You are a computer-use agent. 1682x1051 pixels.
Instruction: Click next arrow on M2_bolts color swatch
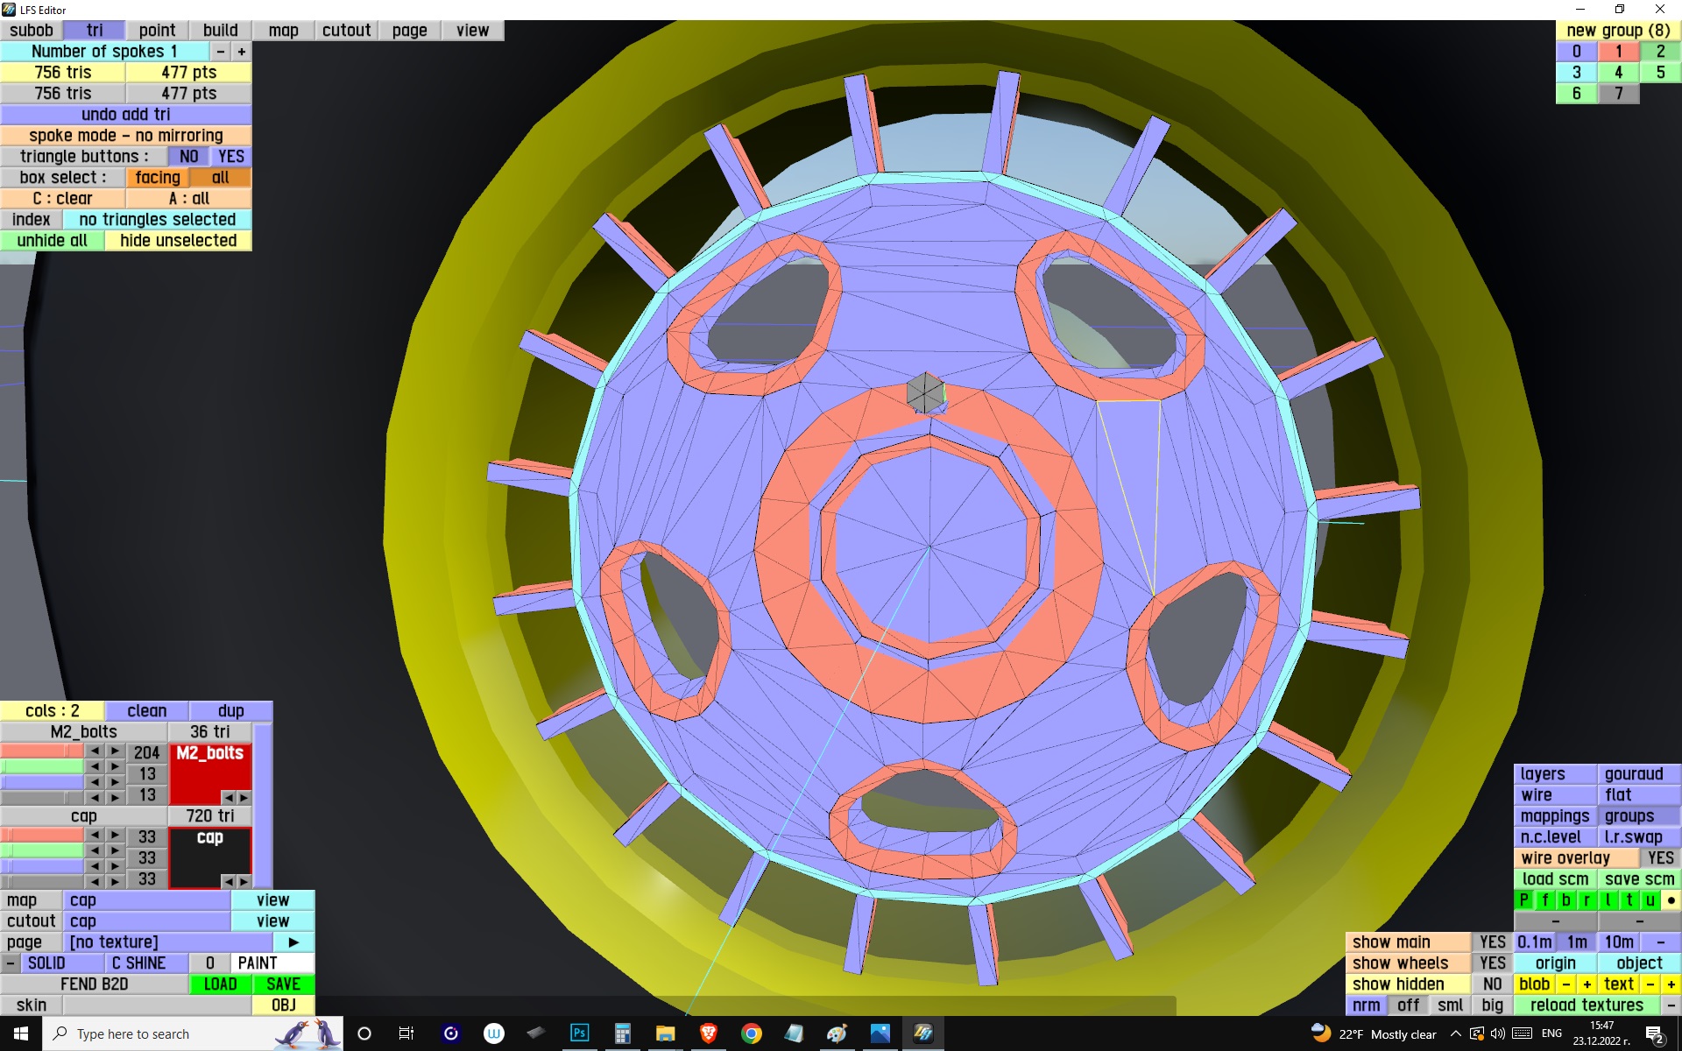(x=244, y=798)
